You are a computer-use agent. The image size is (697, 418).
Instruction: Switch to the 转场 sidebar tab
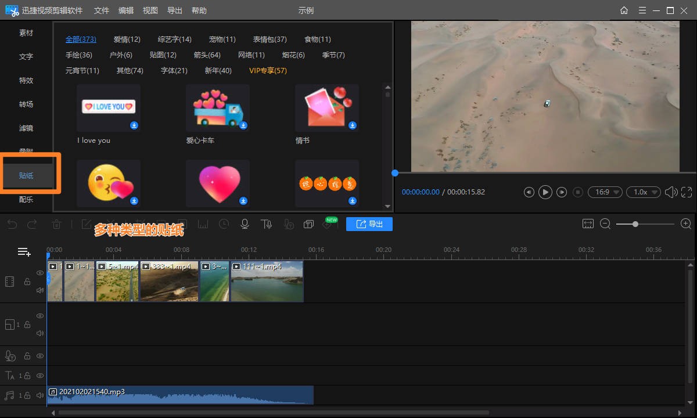26,105
